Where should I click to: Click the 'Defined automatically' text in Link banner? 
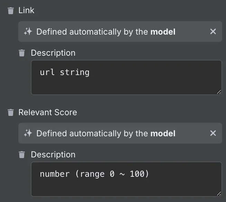pyautogui.click(x=79, y=32)
